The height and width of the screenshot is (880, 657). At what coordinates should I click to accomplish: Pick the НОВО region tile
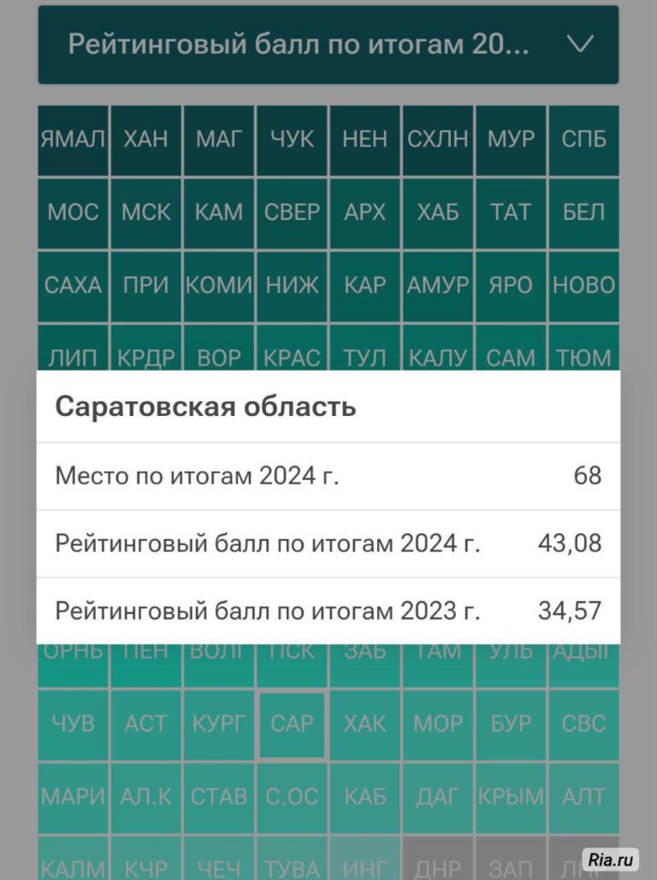pos(583,285)
